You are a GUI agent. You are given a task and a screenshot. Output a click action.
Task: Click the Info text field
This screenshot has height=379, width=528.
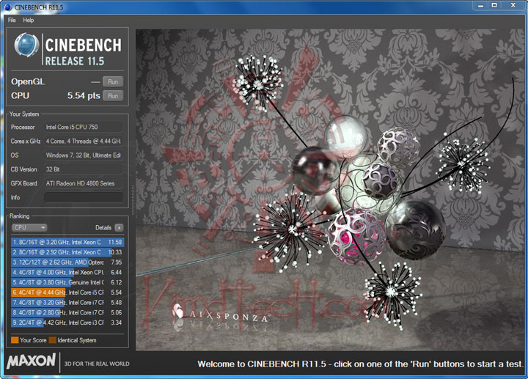[83, 197]
